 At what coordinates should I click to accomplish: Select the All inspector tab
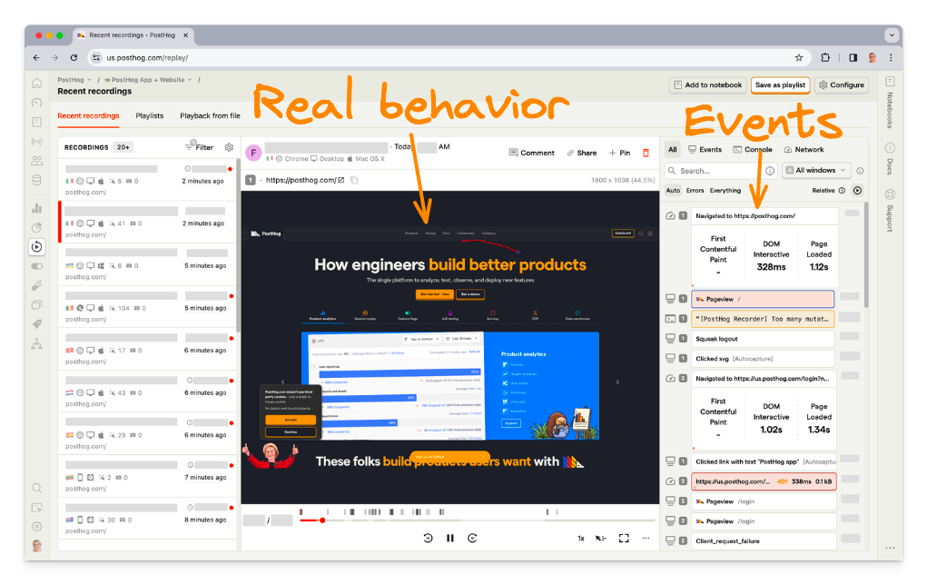coord(672,150)
